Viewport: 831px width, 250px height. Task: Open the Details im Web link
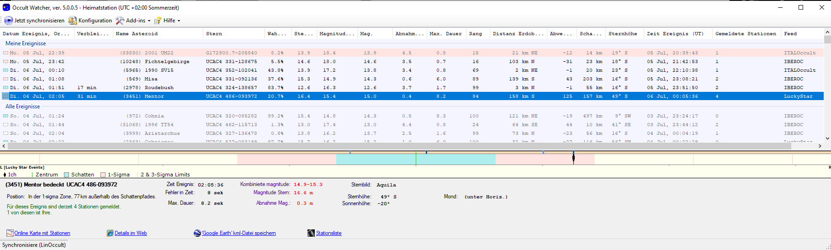(131, 233)
